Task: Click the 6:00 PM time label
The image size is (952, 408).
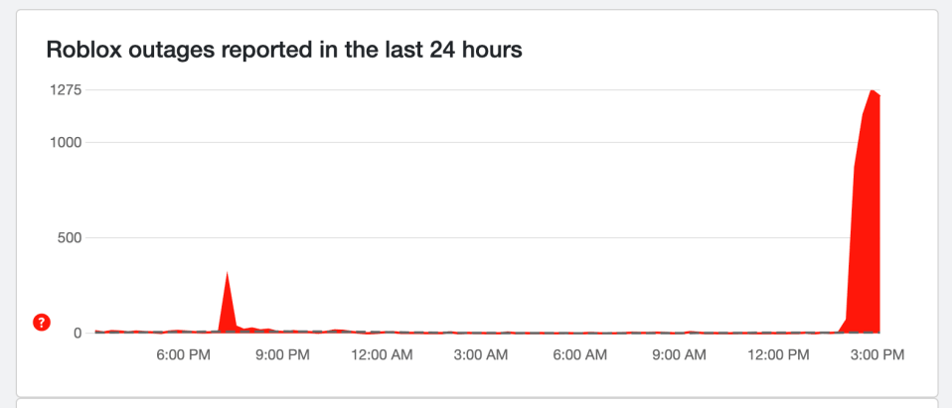Action: 184,355
